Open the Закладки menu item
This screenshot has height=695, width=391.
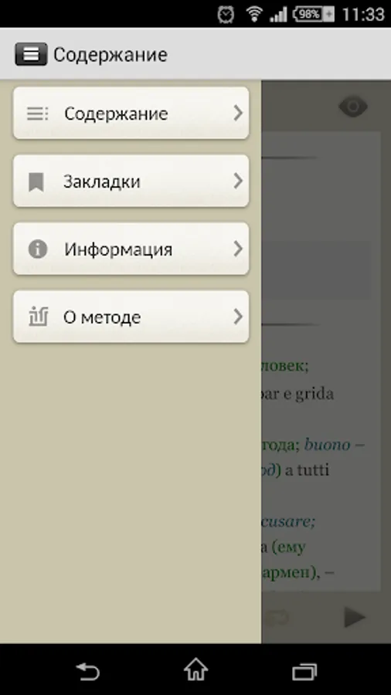click(x=131, y=181)
